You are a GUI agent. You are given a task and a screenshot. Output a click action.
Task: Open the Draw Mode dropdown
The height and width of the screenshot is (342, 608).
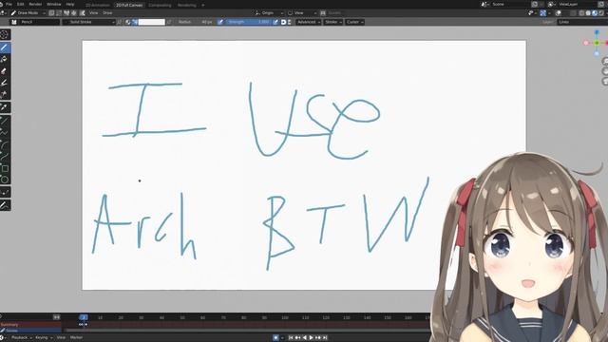pyautogui.click(x=28, y=13)
